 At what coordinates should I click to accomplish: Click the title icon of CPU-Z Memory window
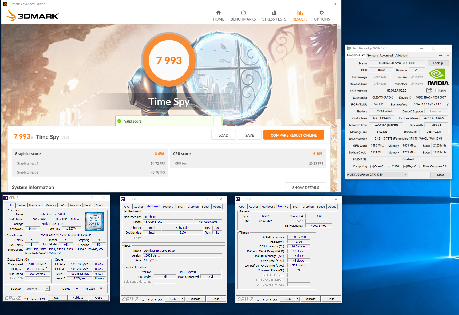(x=238, y=199)
